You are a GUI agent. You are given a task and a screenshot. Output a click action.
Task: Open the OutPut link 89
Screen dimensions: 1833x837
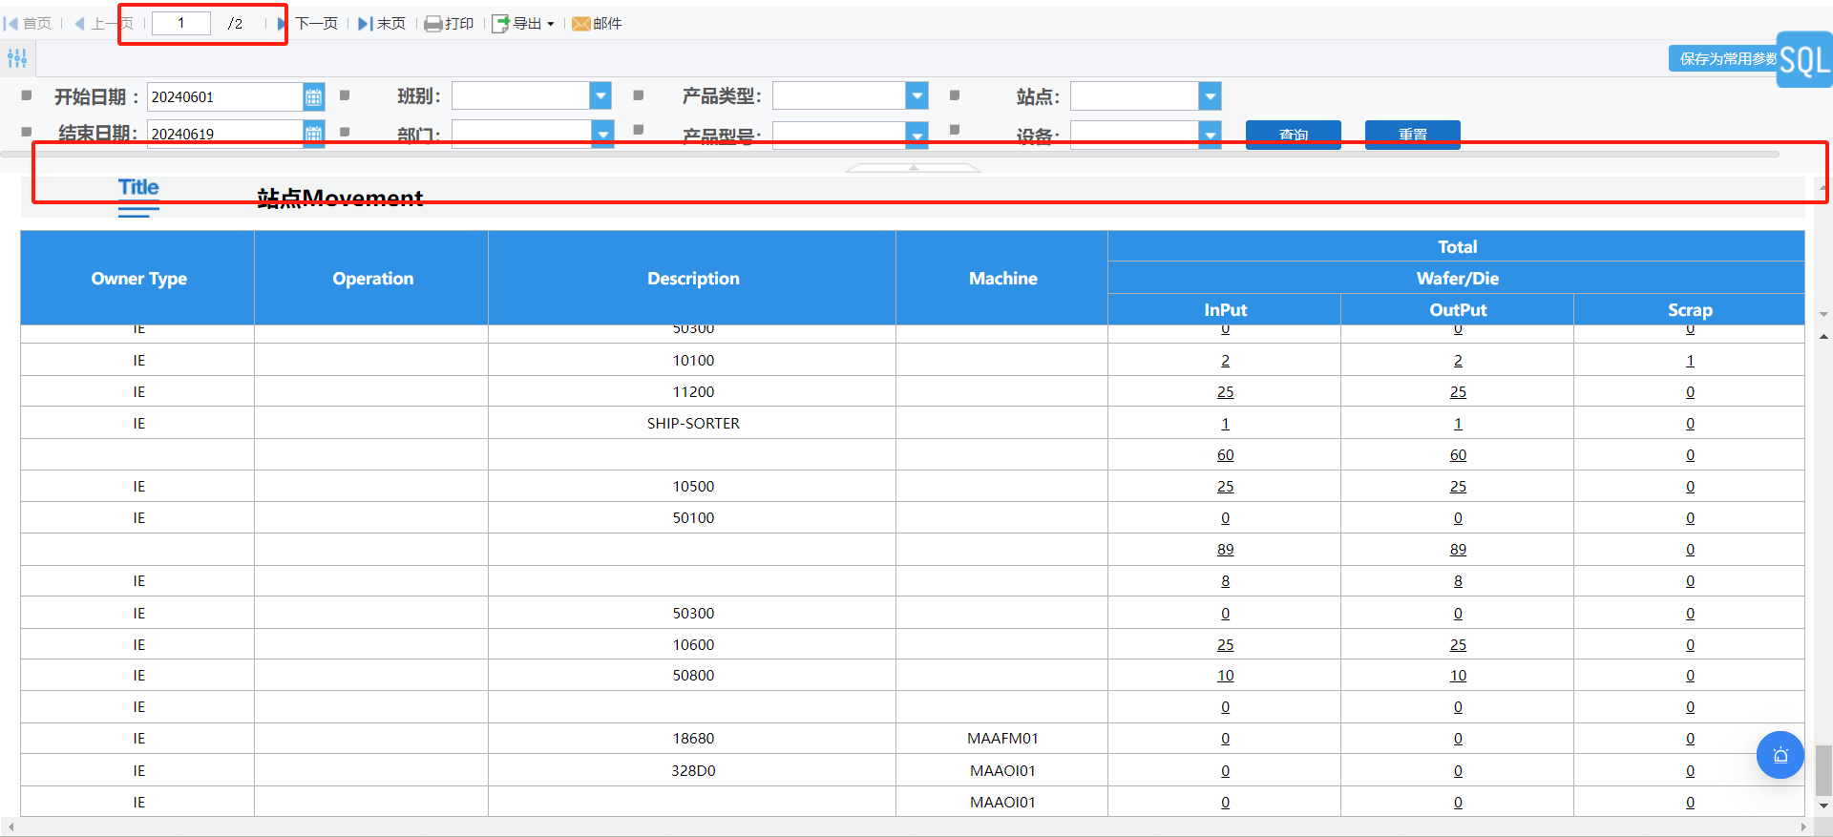click(x=1458, y=550)
